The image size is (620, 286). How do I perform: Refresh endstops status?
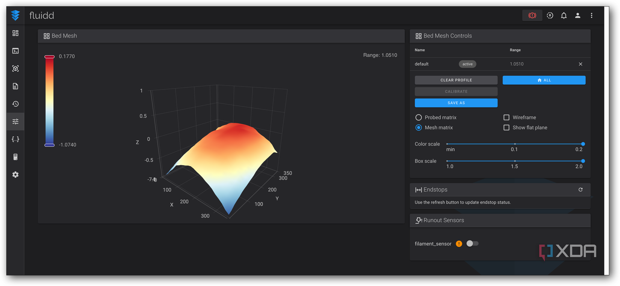click(x=581, y=190)
